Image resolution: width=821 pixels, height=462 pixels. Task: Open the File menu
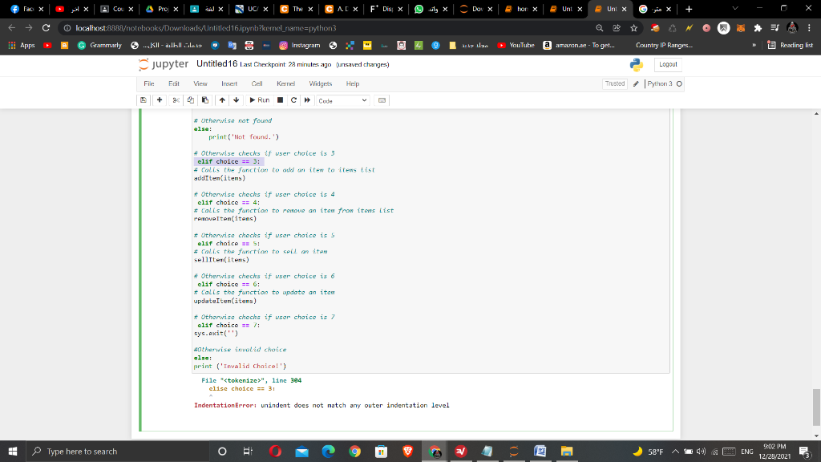(x=148, y=83)
